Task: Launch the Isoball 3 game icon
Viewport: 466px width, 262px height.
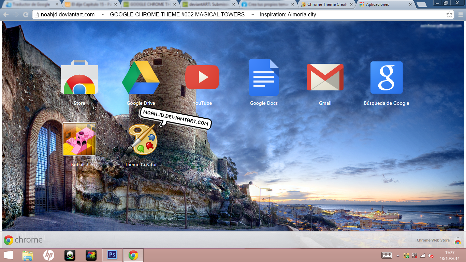Action: point(79,139)
